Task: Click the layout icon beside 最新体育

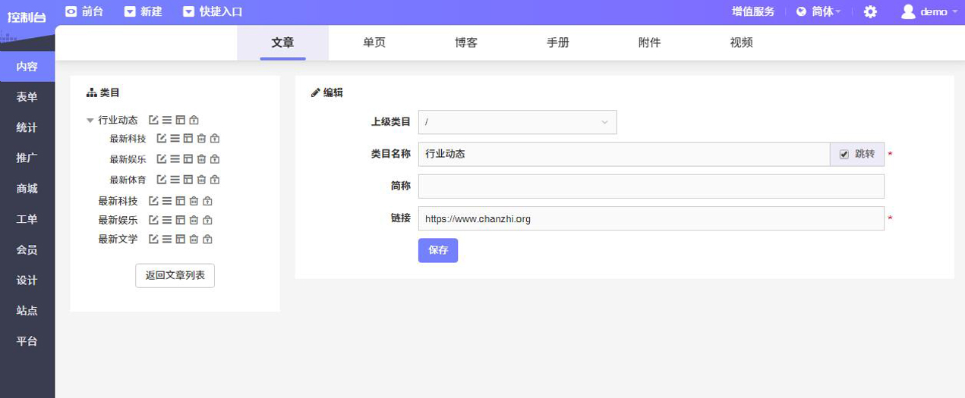Action: click(188, 180)
